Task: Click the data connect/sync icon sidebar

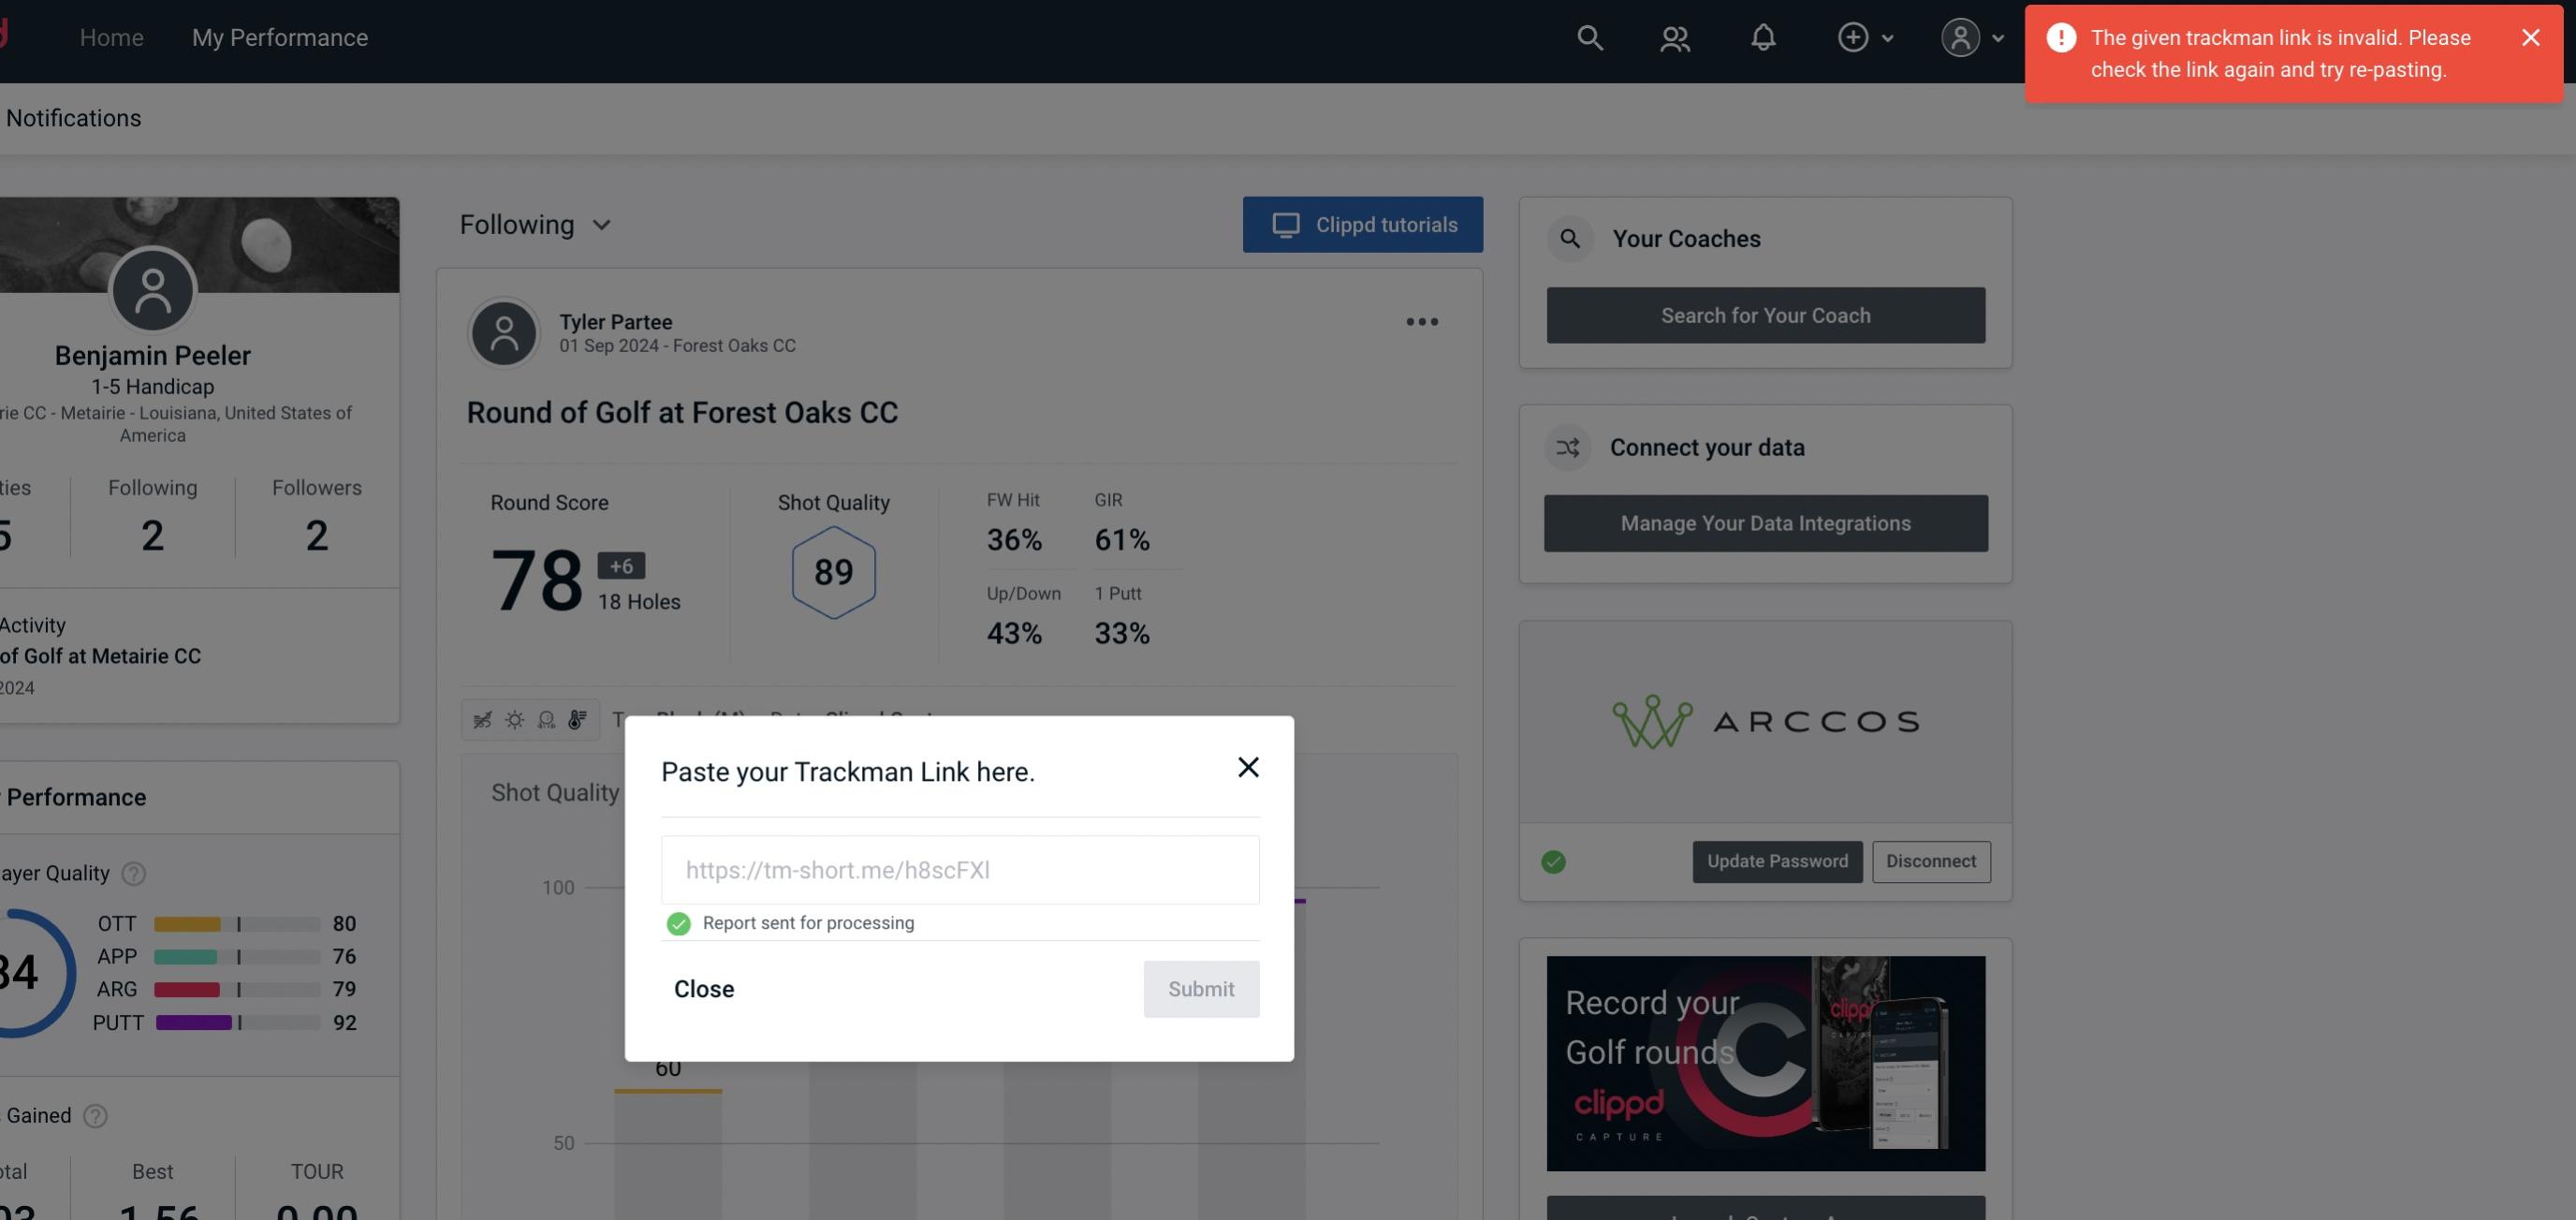Action: [1567, 448]
